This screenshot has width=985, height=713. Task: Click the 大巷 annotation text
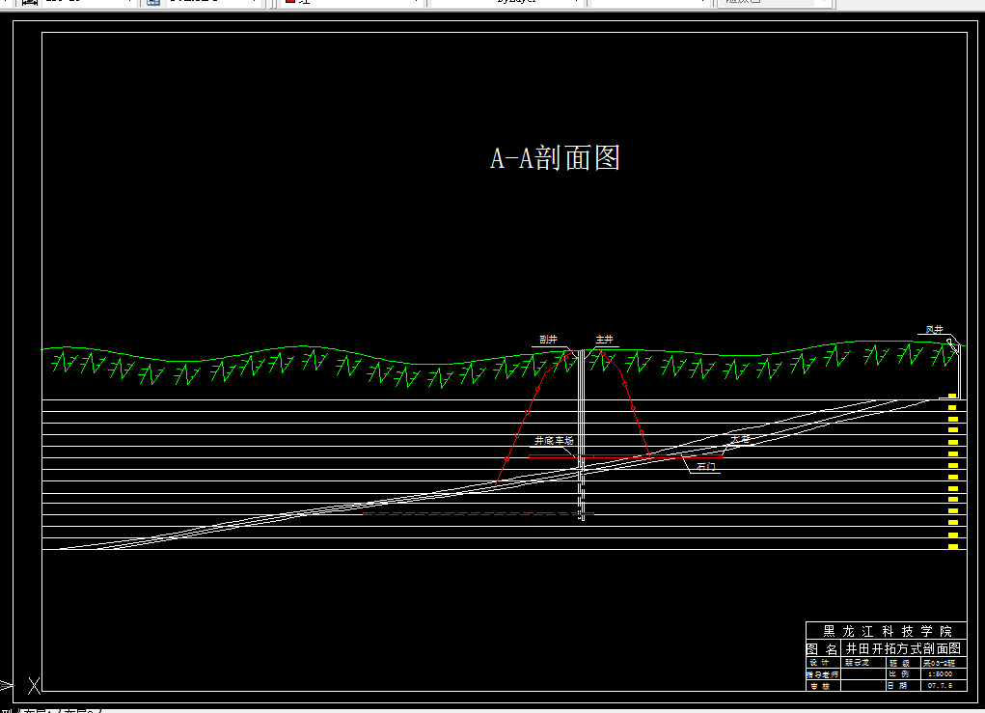click(741, 439)
